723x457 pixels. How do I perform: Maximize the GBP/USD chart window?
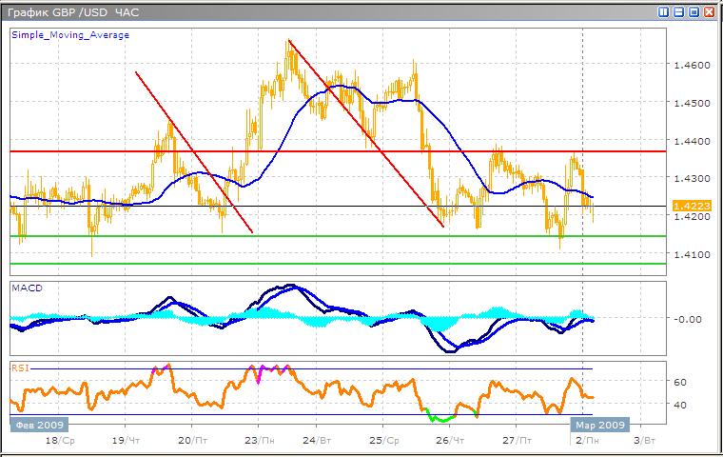tap(694, 12)
